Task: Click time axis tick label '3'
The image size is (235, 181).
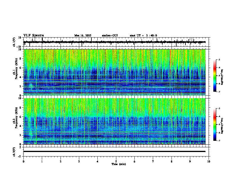Action: [79, 161]
